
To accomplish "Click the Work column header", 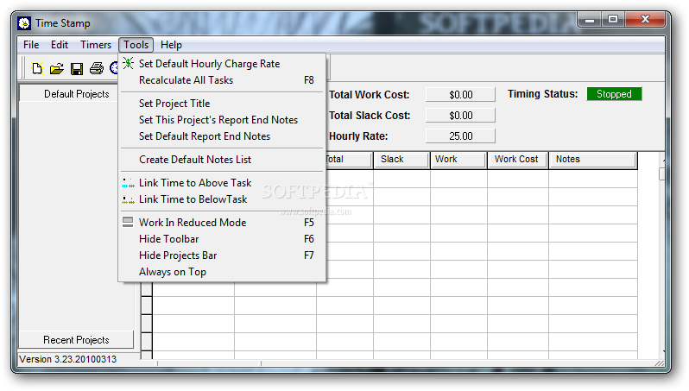I will pos(458,160).
